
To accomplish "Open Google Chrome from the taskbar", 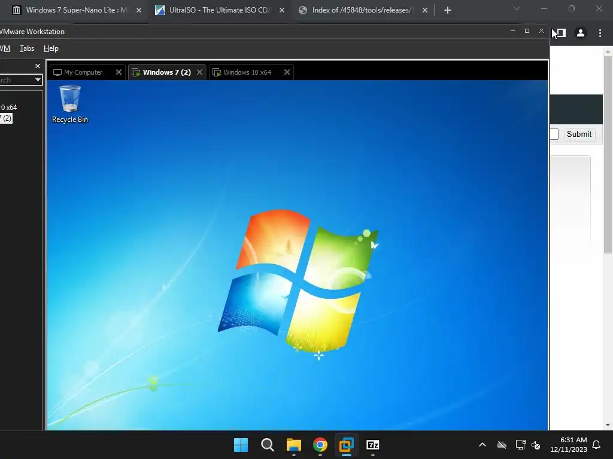I will coord(320,445).
